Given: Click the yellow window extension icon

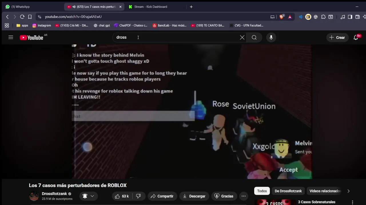Looking at the screenshot, I should coord(308,17).
